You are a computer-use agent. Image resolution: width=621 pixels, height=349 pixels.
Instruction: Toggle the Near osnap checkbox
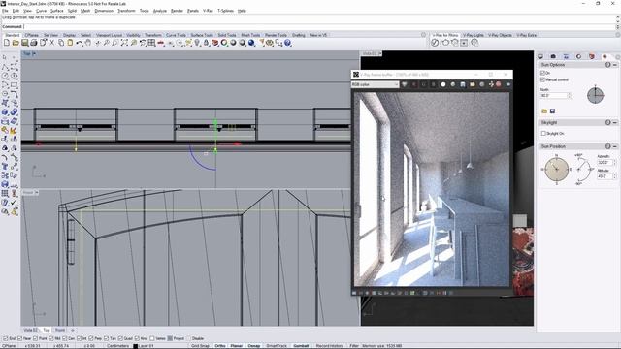point(19,338)
